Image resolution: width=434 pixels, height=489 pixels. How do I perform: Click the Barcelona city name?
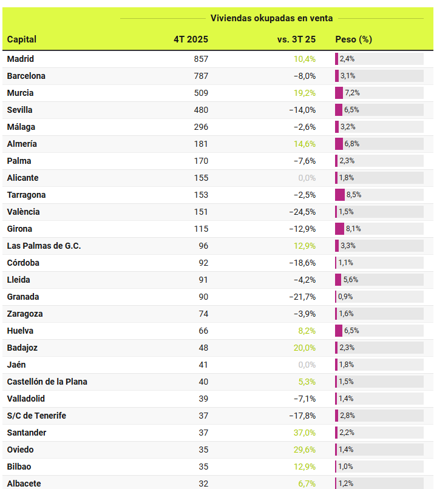click(x=26, y=76)
